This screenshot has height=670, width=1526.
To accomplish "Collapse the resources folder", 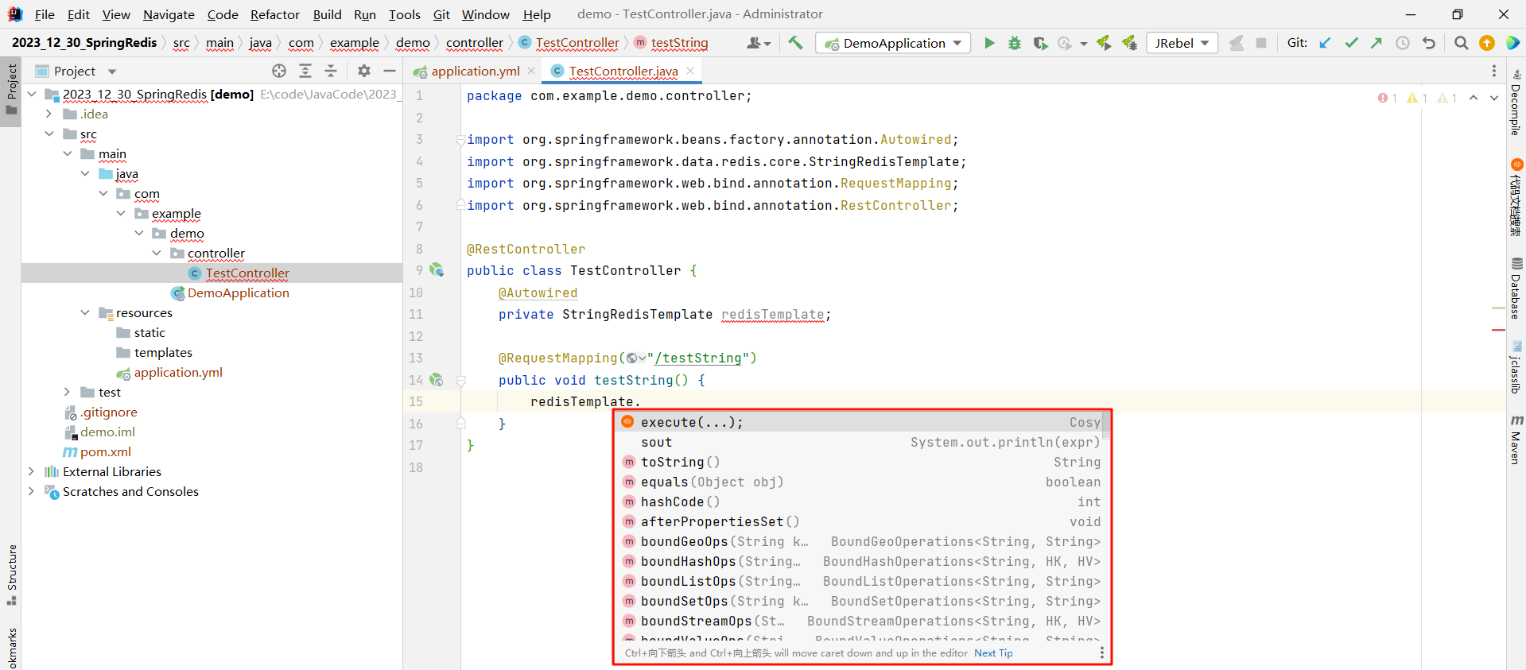I will click(x=85, y=312).
